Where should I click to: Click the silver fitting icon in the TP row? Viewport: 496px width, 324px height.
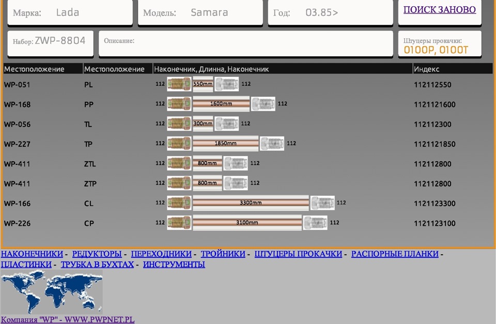pos(272,143)
